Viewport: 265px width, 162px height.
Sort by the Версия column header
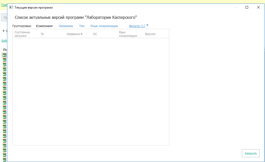coord(150,34)
